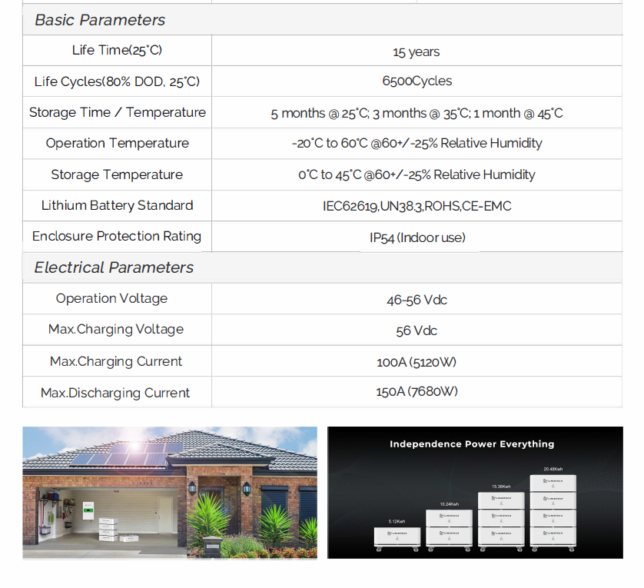Image resolution: width=644 pixels, height=588 pixels.
Task: Click the Basic Parameters section header
Action: [x=100, y=20]
